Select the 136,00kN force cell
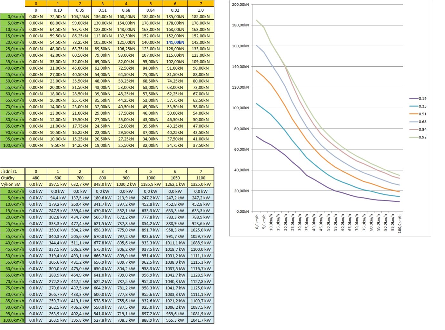The width and height of the screenshot is (445, 330). click(103, 16)
